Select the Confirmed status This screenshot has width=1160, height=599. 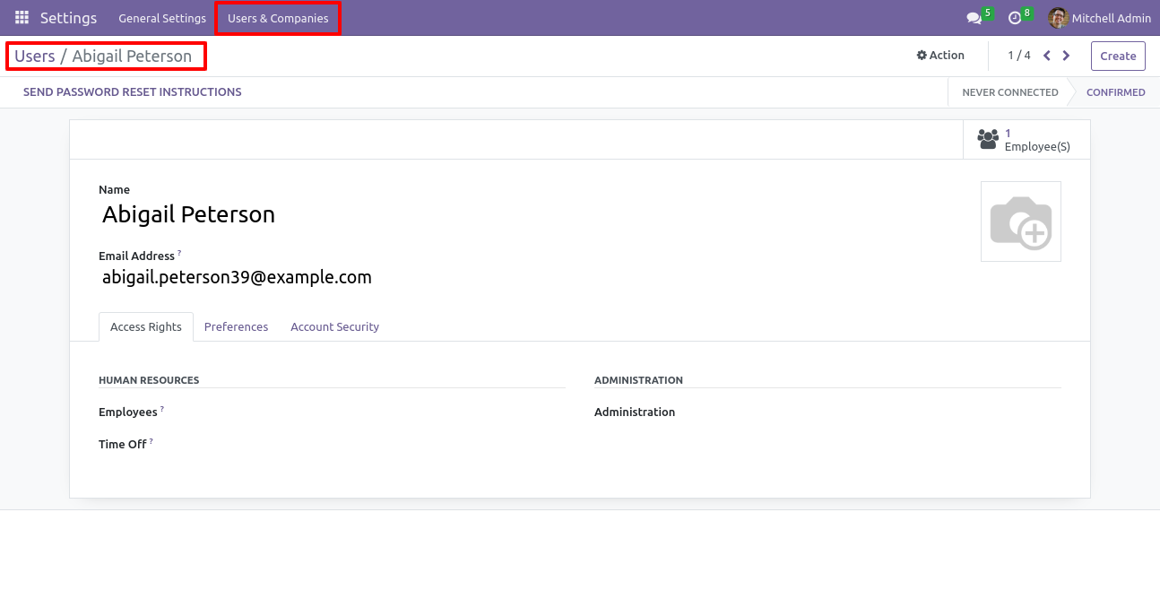point(1115,92)
